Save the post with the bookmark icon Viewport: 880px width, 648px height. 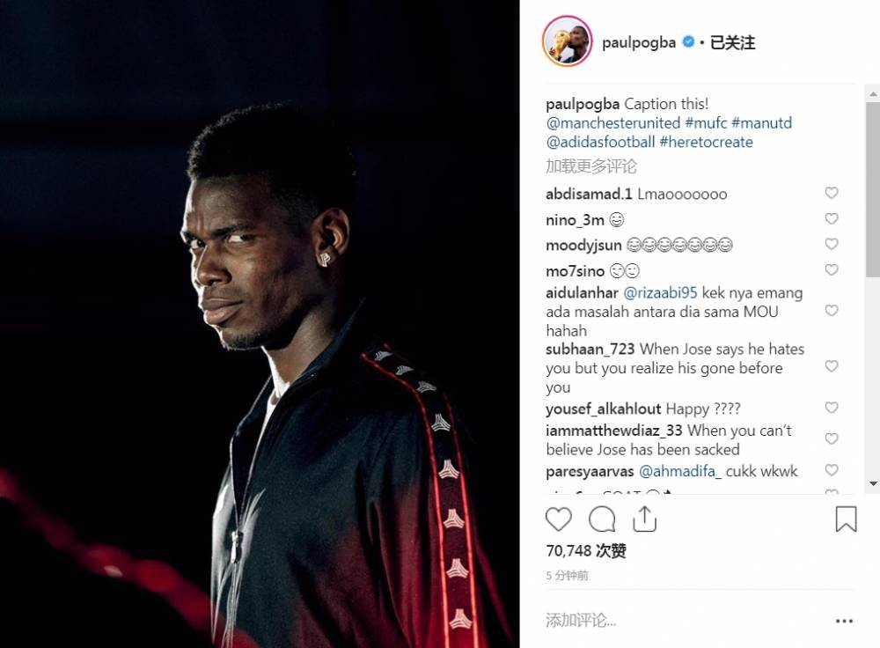point(846,519)
